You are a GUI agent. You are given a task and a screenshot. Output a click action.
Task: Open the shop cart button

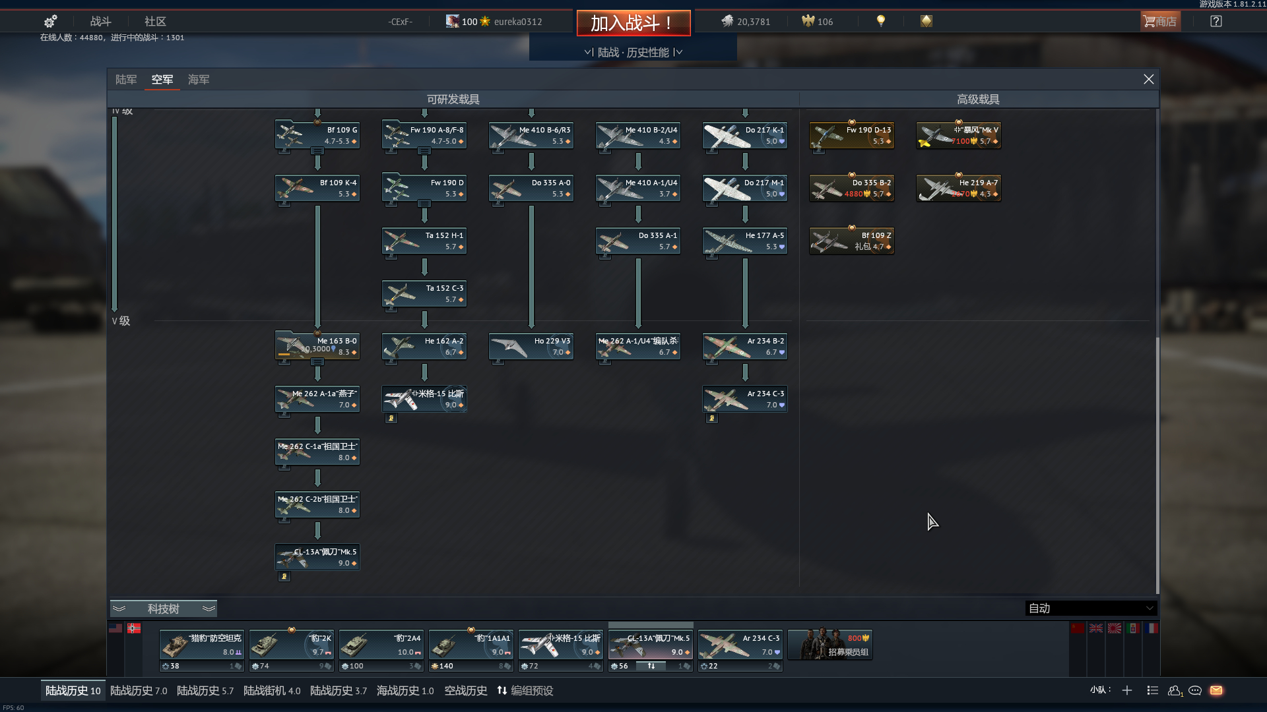[1160, 21]
